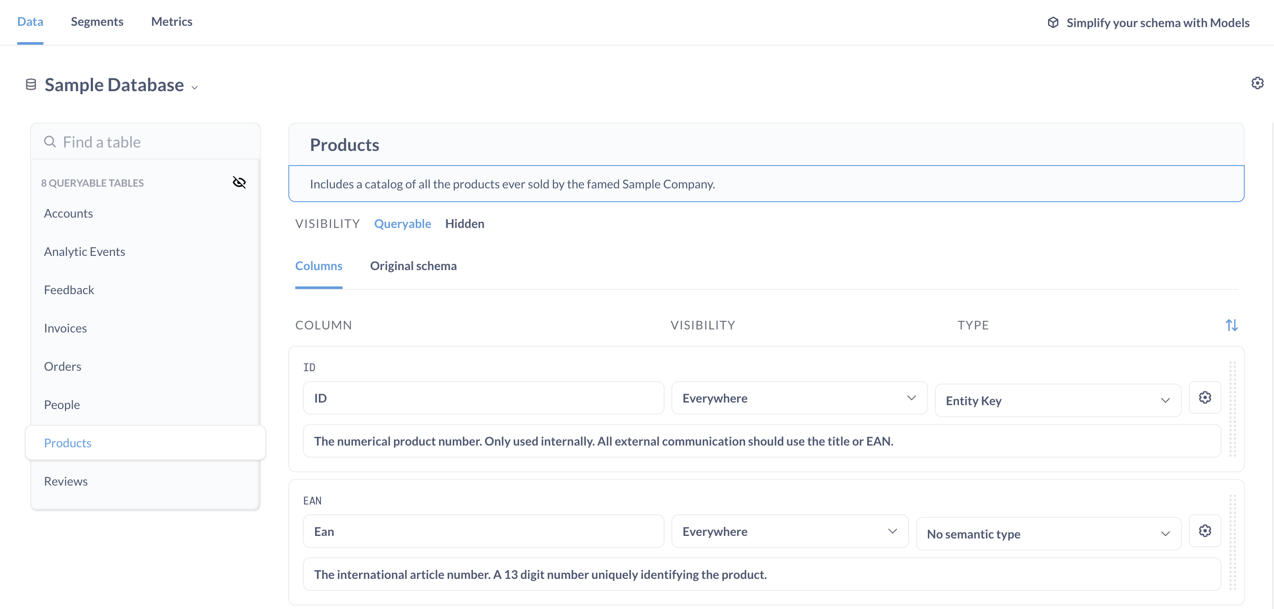This screenshot has width=1274, height=609.
Task: Open the gear settings for Ean column
Action: coord(1204,531)
